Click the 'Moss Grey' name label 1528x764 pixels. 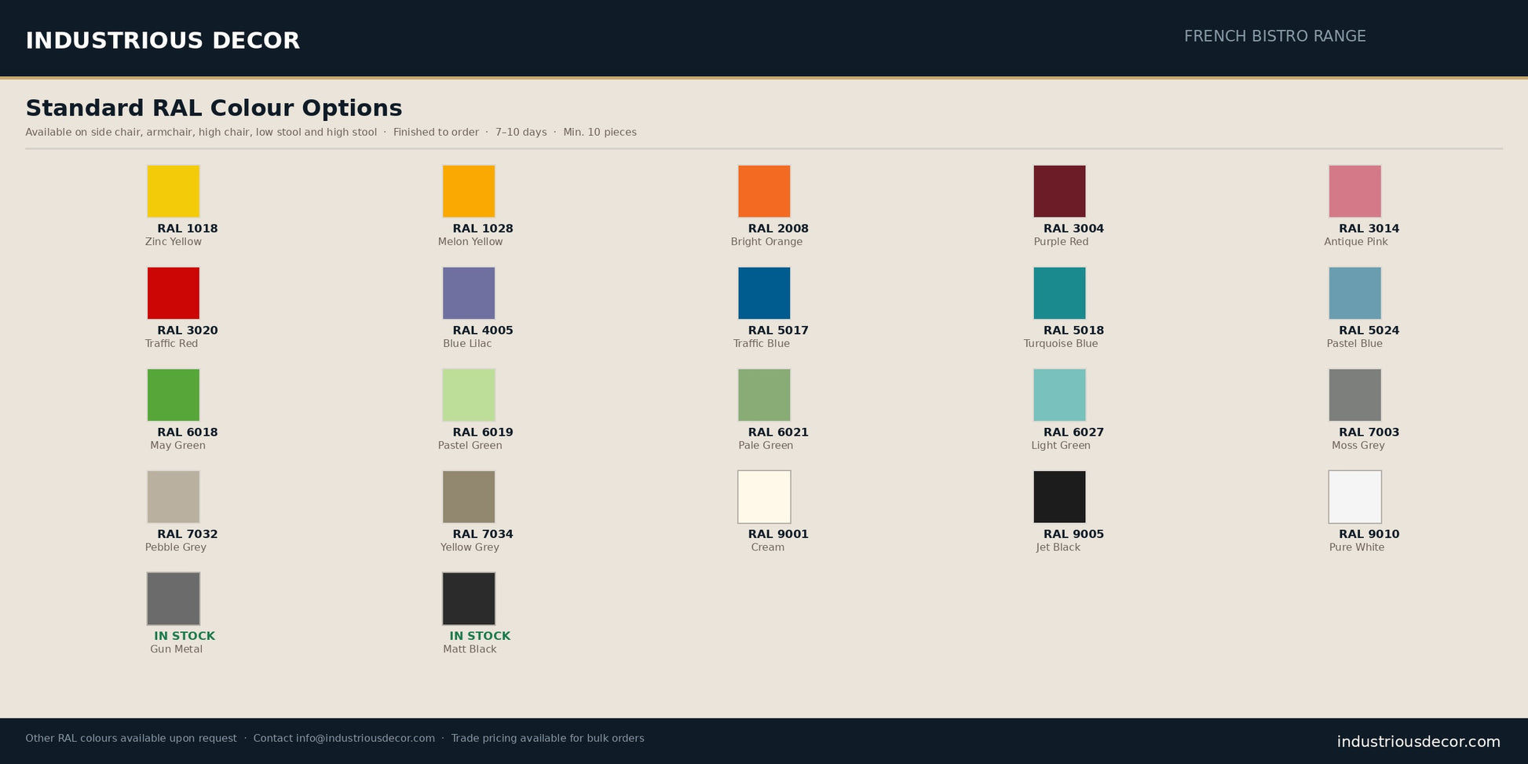click(x=1358, y=445)
